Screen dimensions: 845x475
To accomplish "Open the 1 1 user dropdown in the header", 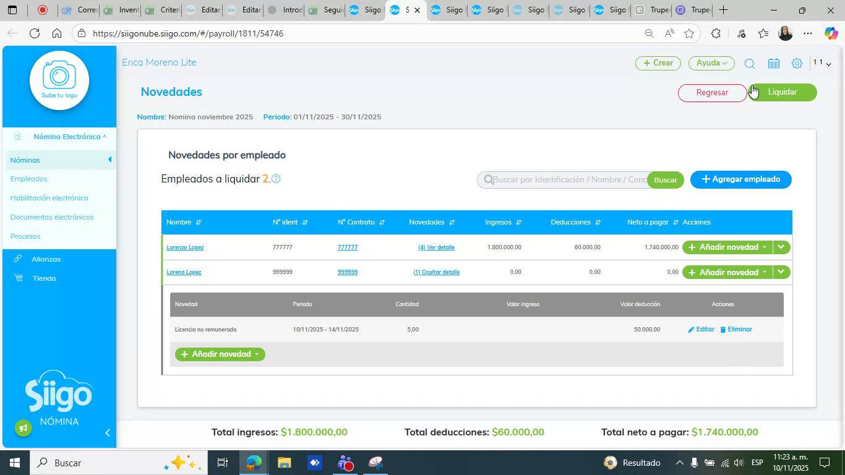I will (x=822, y=63).
